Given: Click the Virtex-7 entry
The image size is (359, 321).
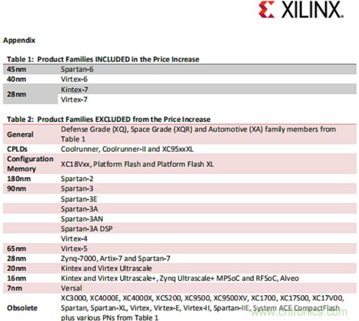Looking at the screenshot, I should point(74,99).
